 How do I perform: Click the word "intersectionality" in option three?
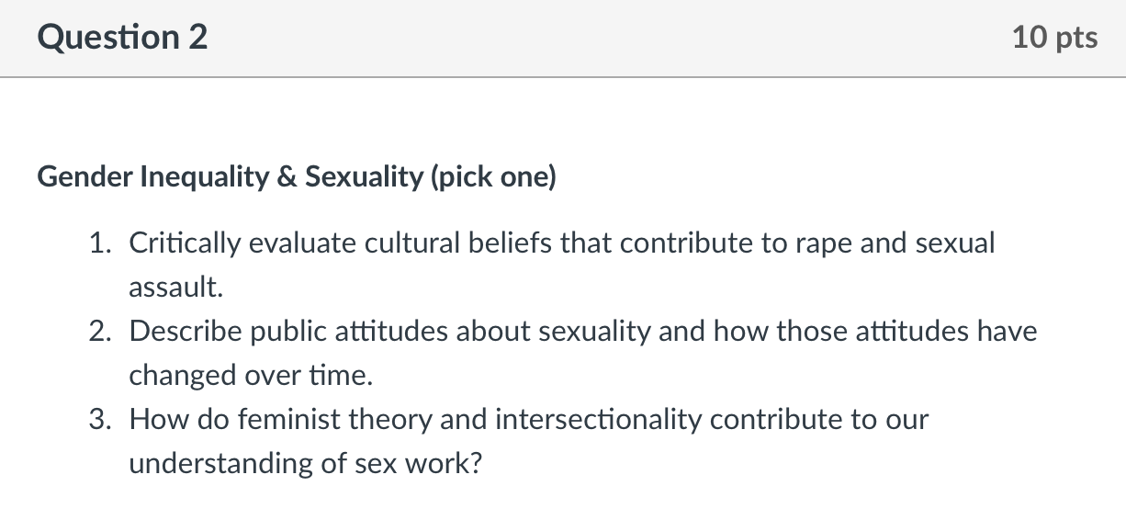[598, 420]
